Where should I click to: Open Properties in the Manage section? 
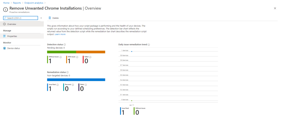[12, 36]
